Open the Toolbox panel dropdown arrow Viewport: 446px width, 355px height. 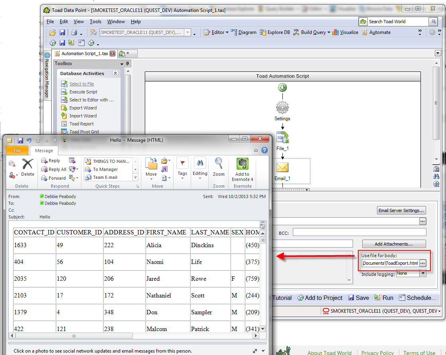click(x=122, y=64)
